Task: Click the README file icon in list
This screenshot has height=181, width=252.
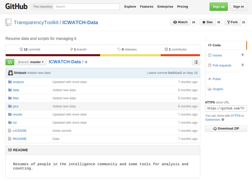Action: pyautogui.click(x=10, y=139)
